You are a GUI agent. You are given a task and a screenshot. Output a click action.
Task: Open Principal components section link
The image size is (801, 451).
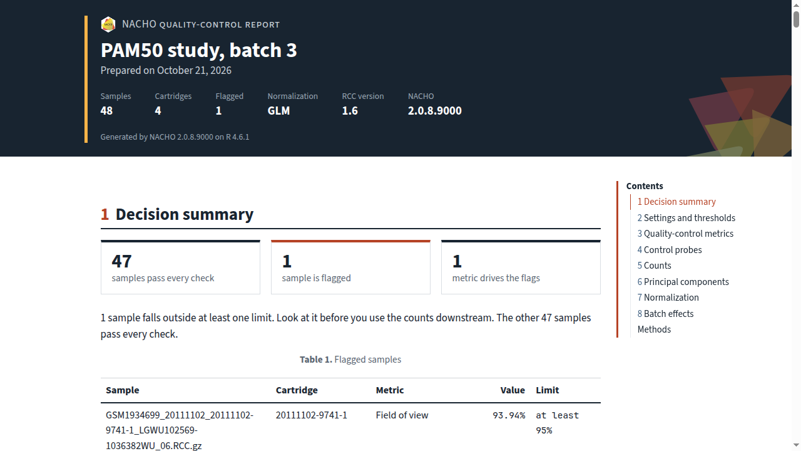point(683,282)
